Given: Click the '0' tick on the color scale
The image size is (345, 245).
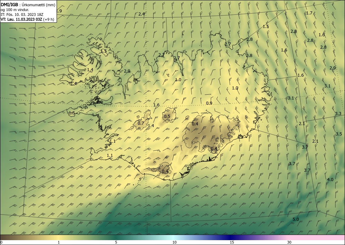Looking at the screenshot, I should pos(1,243).
